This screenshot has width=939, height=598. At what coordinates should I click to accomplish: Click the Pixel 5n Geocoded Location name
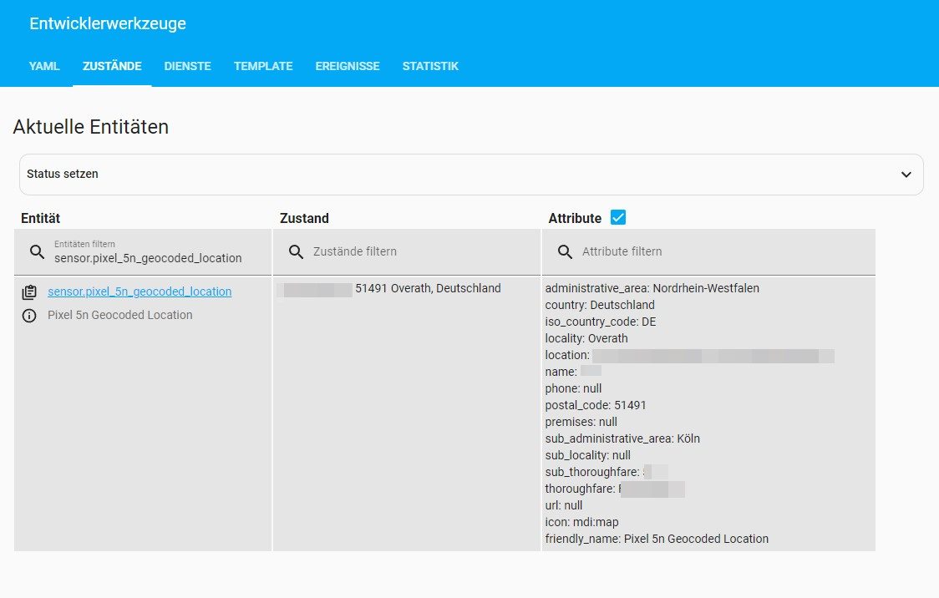point(119,315)
